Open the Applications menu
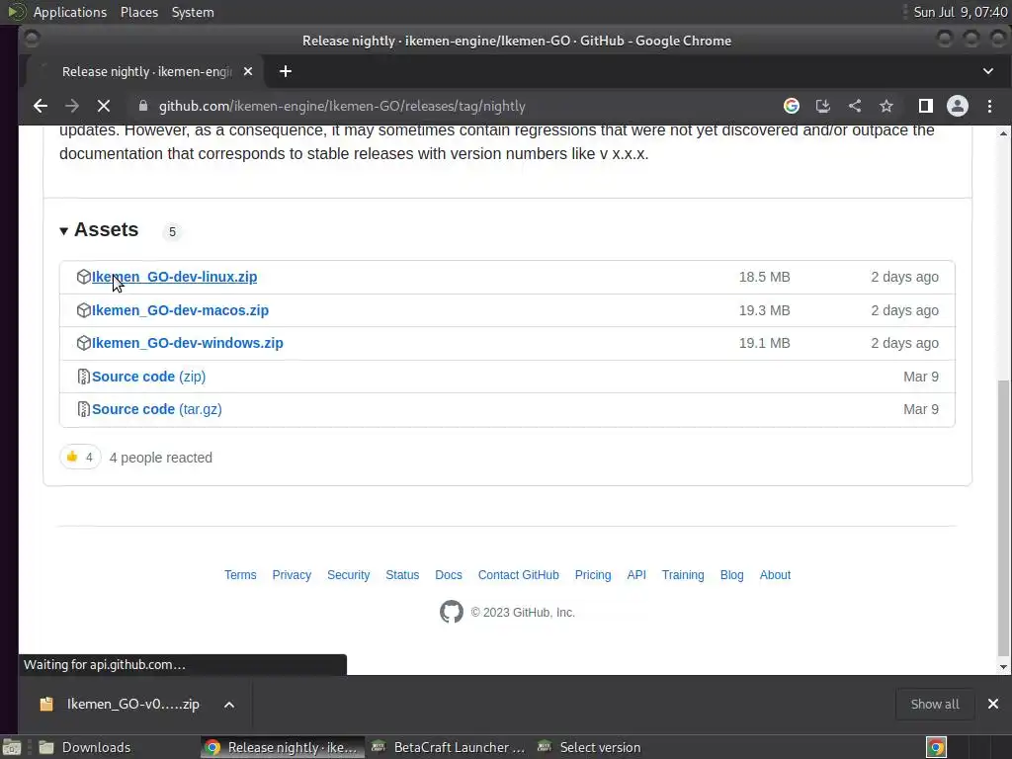The image size is (1012, 759). click(x=70, y=12)
